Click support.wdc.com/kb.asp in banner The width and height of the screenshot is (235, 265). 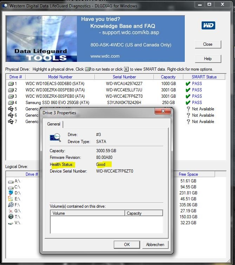(131, 32)
